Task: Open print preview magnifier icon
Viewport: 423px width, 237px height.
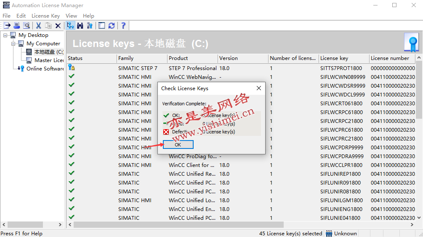Action: [27, 26]
